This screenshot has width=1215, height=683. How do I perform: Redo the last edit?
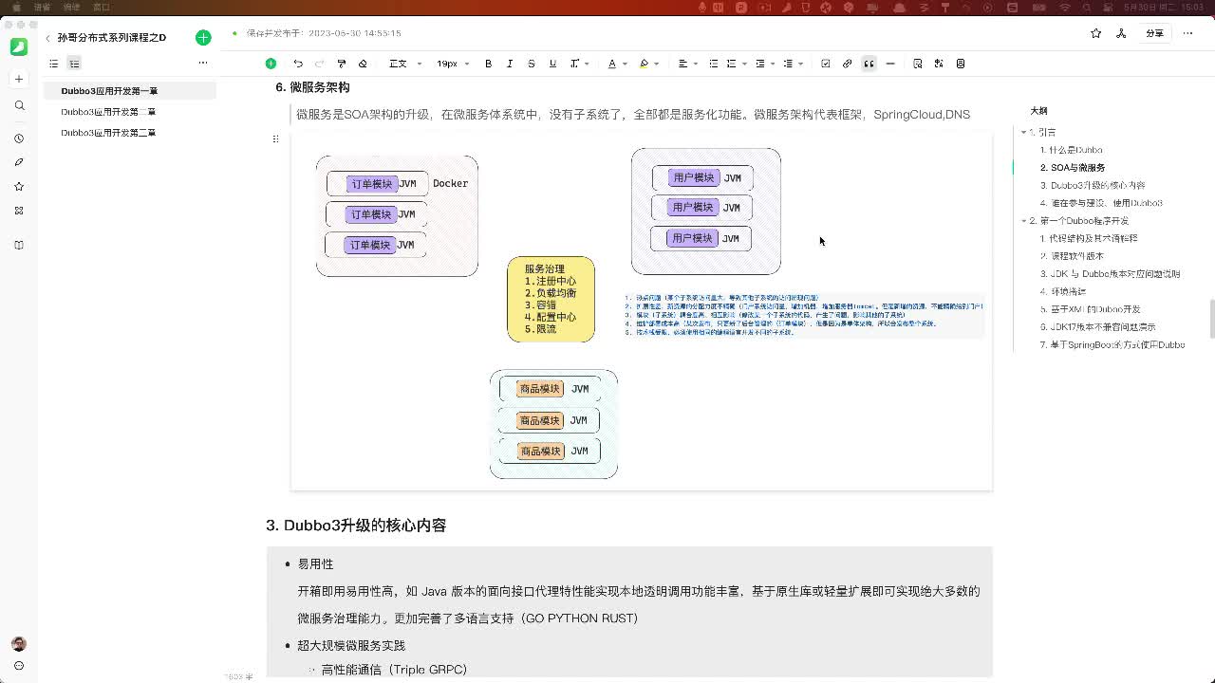[x=319, y=64]
